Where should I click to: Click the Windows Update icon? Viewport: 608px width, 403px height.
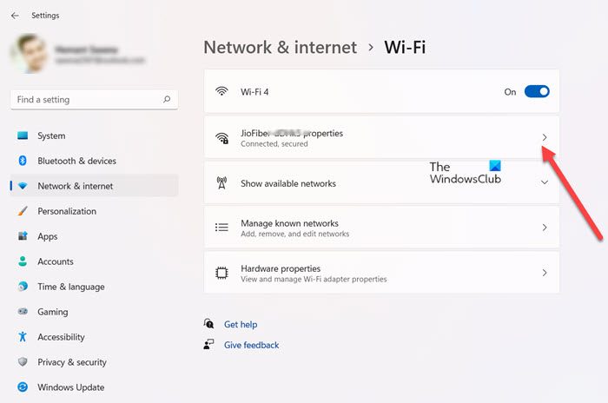(x=22, y=387)
